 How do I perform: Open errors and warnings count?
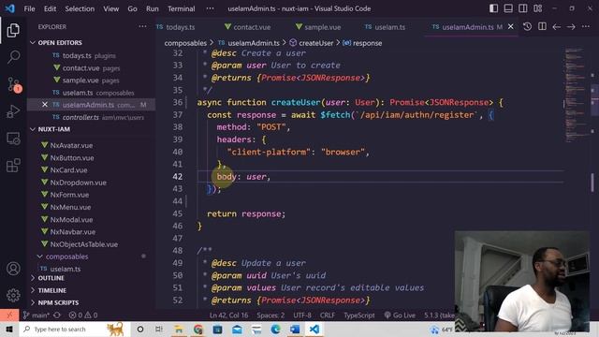[x=83, y=315]
